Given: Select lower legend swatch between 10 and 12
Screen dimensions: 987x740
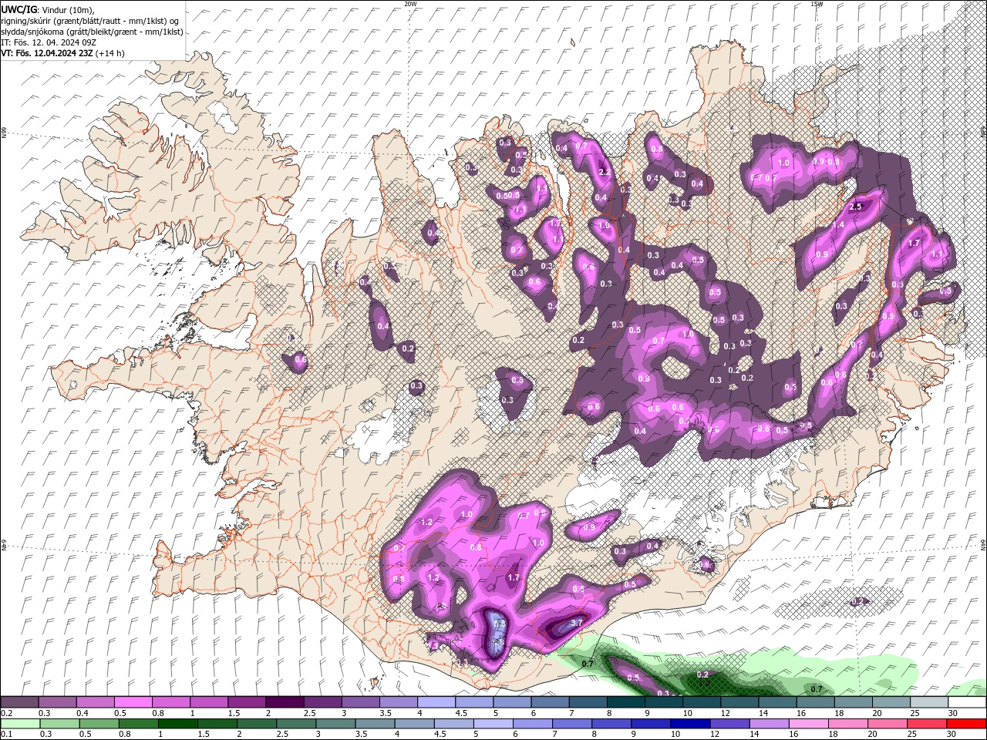Looking at the screenshot, I should pos(690,724).
